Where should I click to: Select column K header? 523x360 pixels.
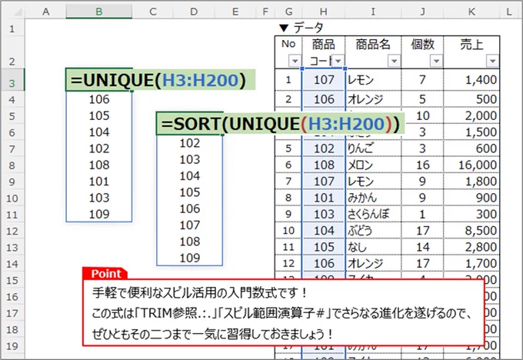point(471,12)
